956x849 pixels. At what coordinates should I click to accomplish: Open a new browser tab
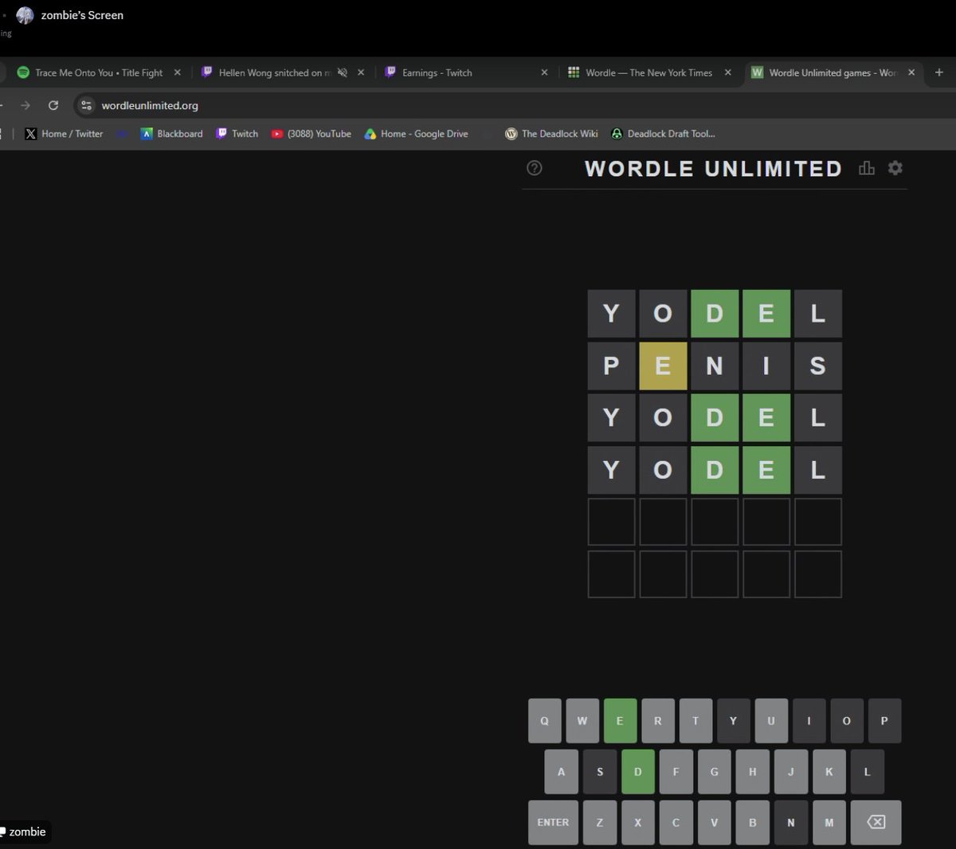coord(939,72)
